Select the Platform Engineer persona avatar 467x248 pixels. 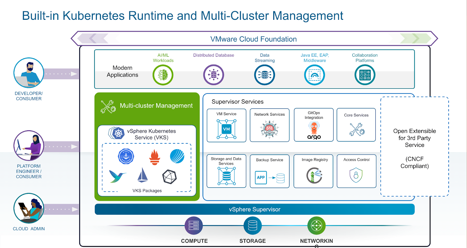[x=29, y=145]
